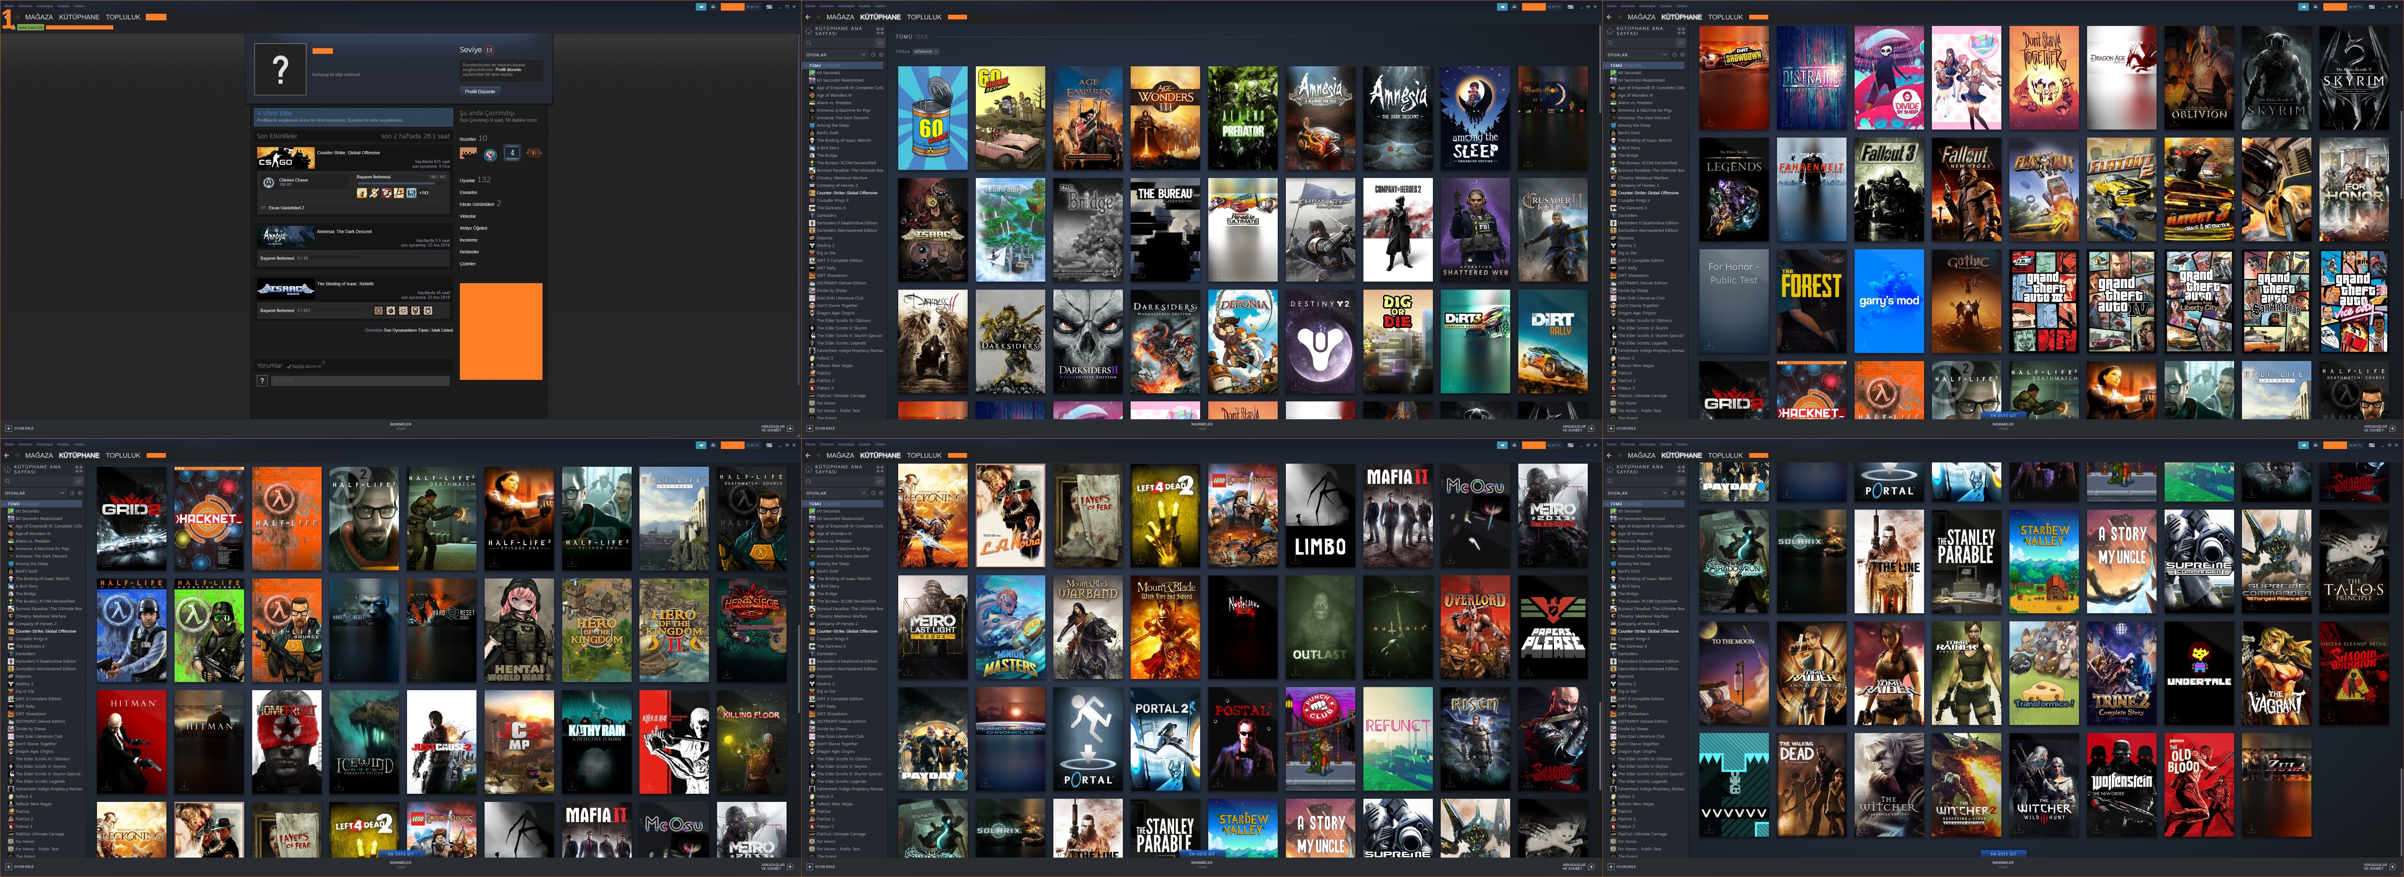The height and width of the screenshot is (877, 2404).
Task: Toggle ready-to-play filter in the Undertale window
Action: [x=1683, y=493]
